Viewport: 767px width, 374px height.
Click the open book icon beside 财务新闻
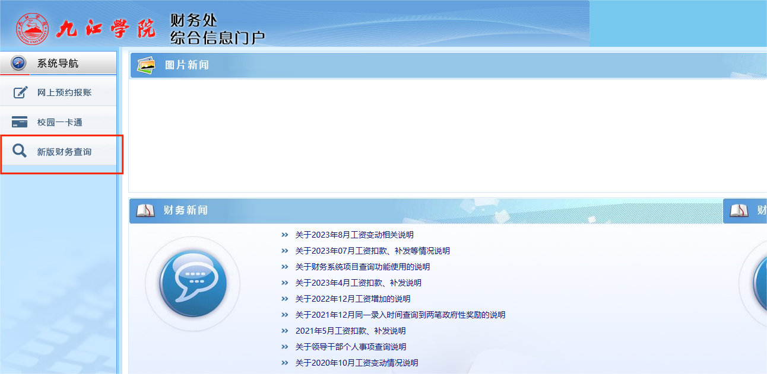[x=145, y=210]
